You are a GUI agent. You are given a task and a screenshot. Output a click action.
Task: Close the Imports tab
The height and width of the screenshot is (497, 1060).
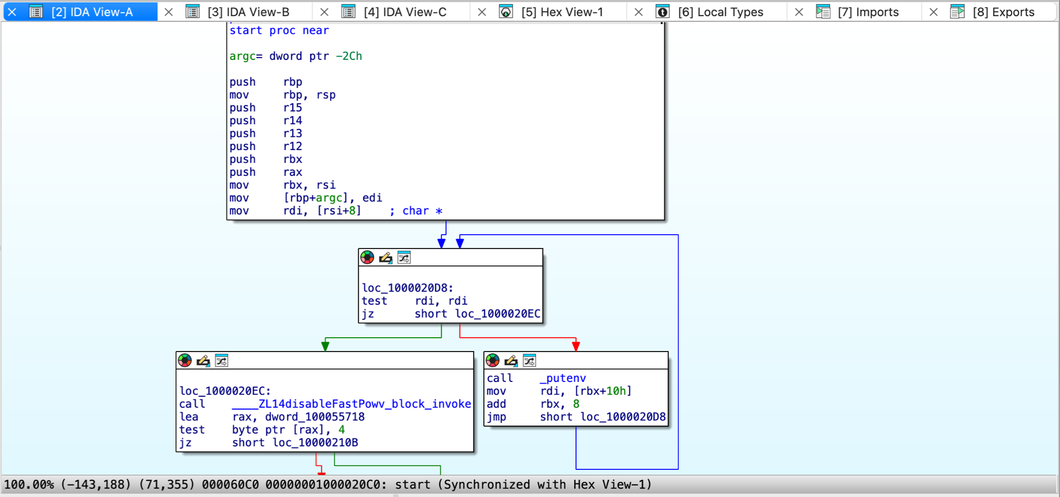pyautogui.click(x=799, y=12)
